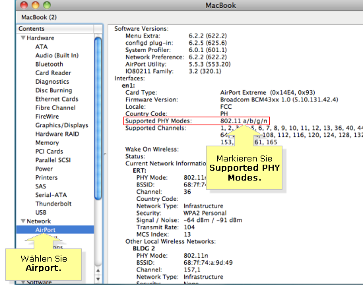The width and height of the screenshot is (363, 286).
Task: Select Audio (Built In) in sidebar
Action: coord(57,55)
